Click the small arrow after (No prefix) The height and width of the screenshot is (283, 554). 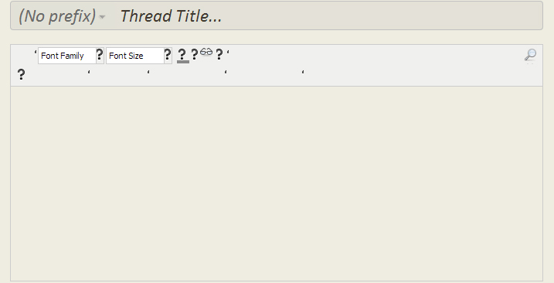(x=102, y=17)
